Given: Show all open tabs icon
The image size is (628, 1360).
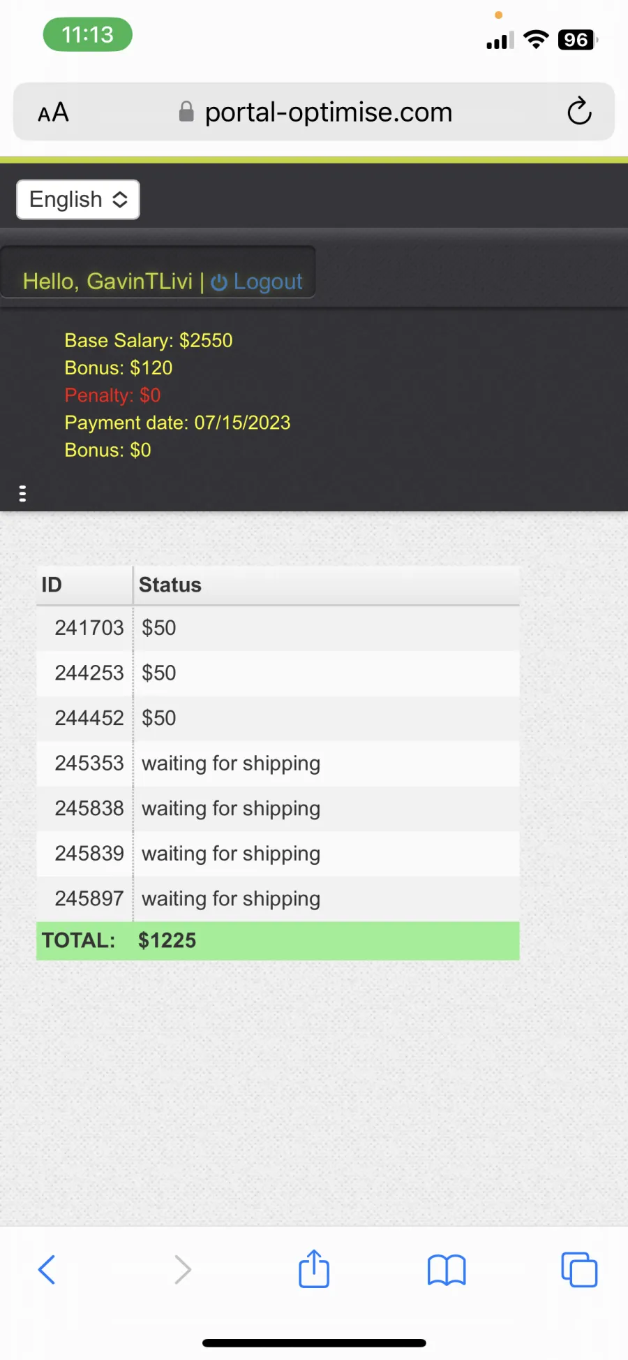Looking at the screenshot, I should [579, 1269].
